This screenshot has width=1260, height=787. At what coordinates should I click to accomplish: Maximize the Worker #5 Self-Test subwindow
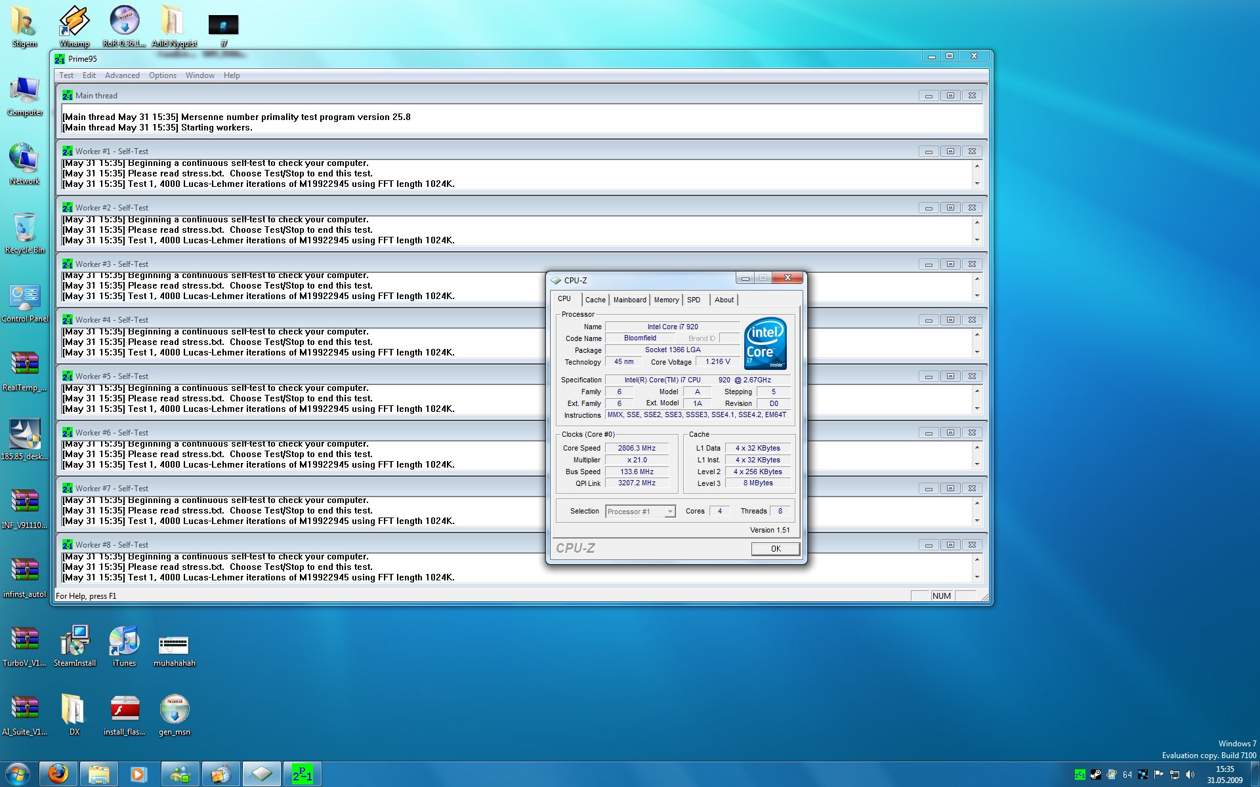tap(950, 376)
